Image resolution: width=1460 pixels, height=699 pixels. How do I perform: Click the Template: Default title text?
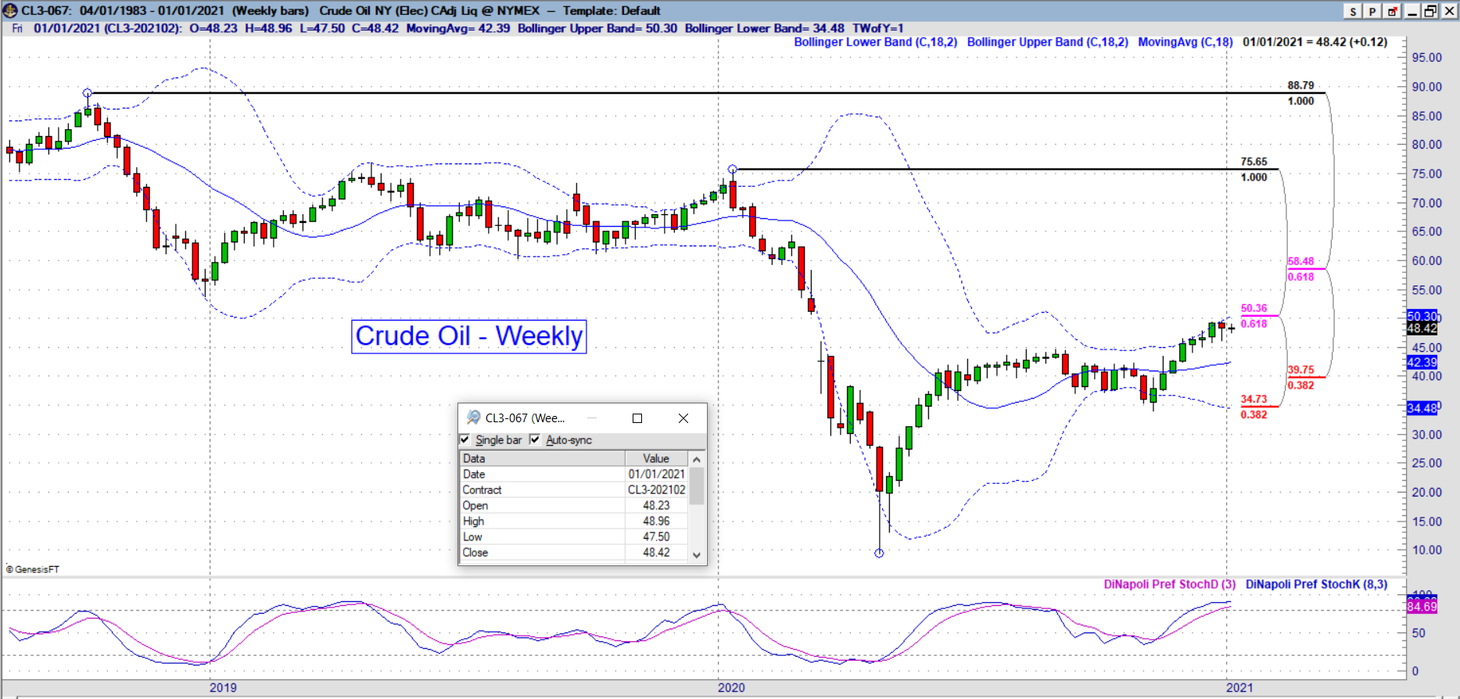point(612,11)
